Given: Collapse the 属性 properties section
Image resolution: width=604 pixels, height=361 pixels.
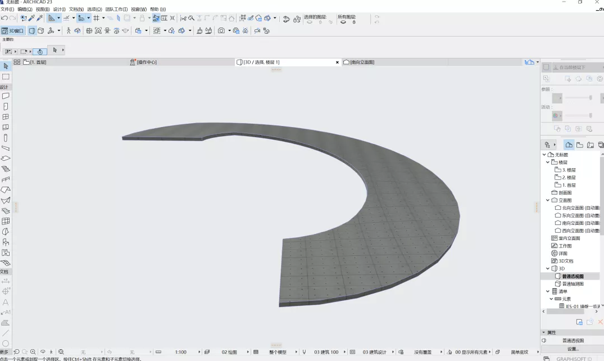Looking at the screenshot, I should coord(544,332).
